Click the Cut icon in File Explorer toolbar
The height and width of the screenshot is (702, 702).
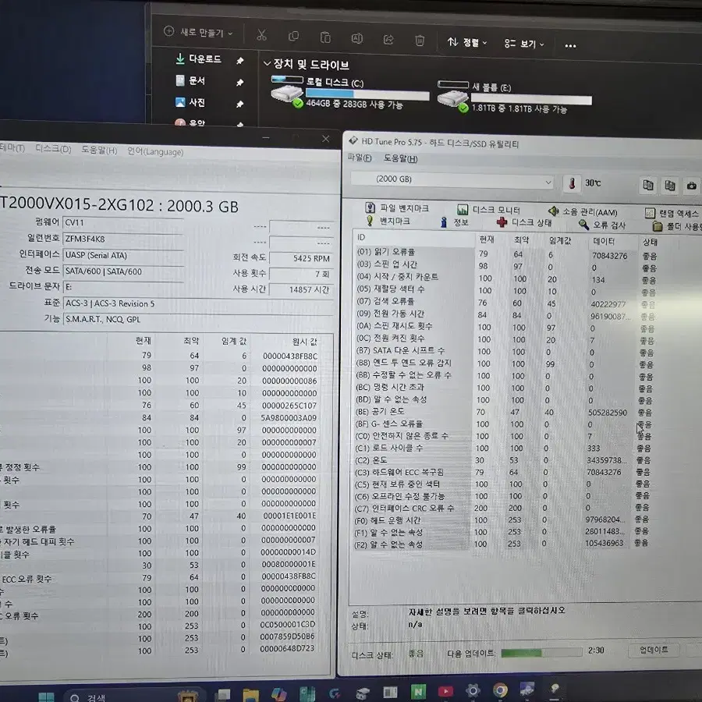(x=261, y=35)
